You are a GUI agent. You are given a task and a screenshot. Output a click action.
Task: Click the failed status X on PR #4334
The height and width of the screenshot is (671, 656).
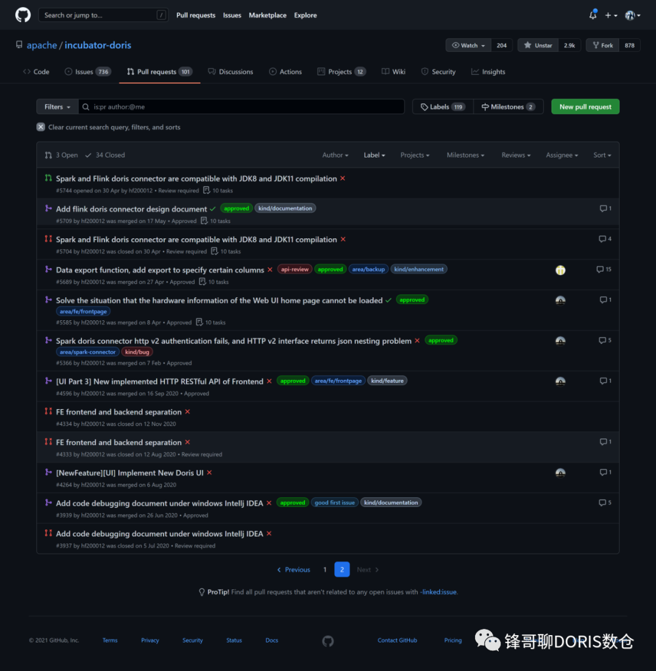click(187, 411)
